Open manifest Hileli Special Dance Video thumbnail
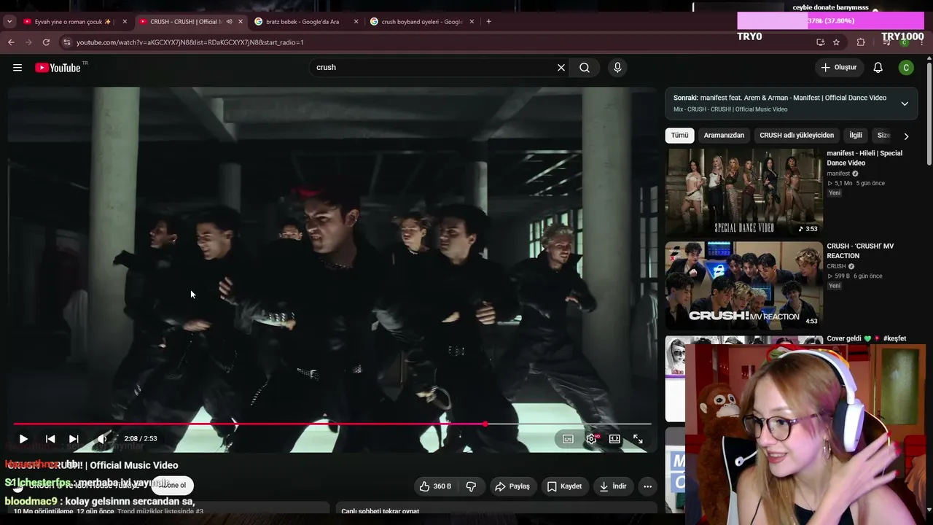 click(744, 192)
